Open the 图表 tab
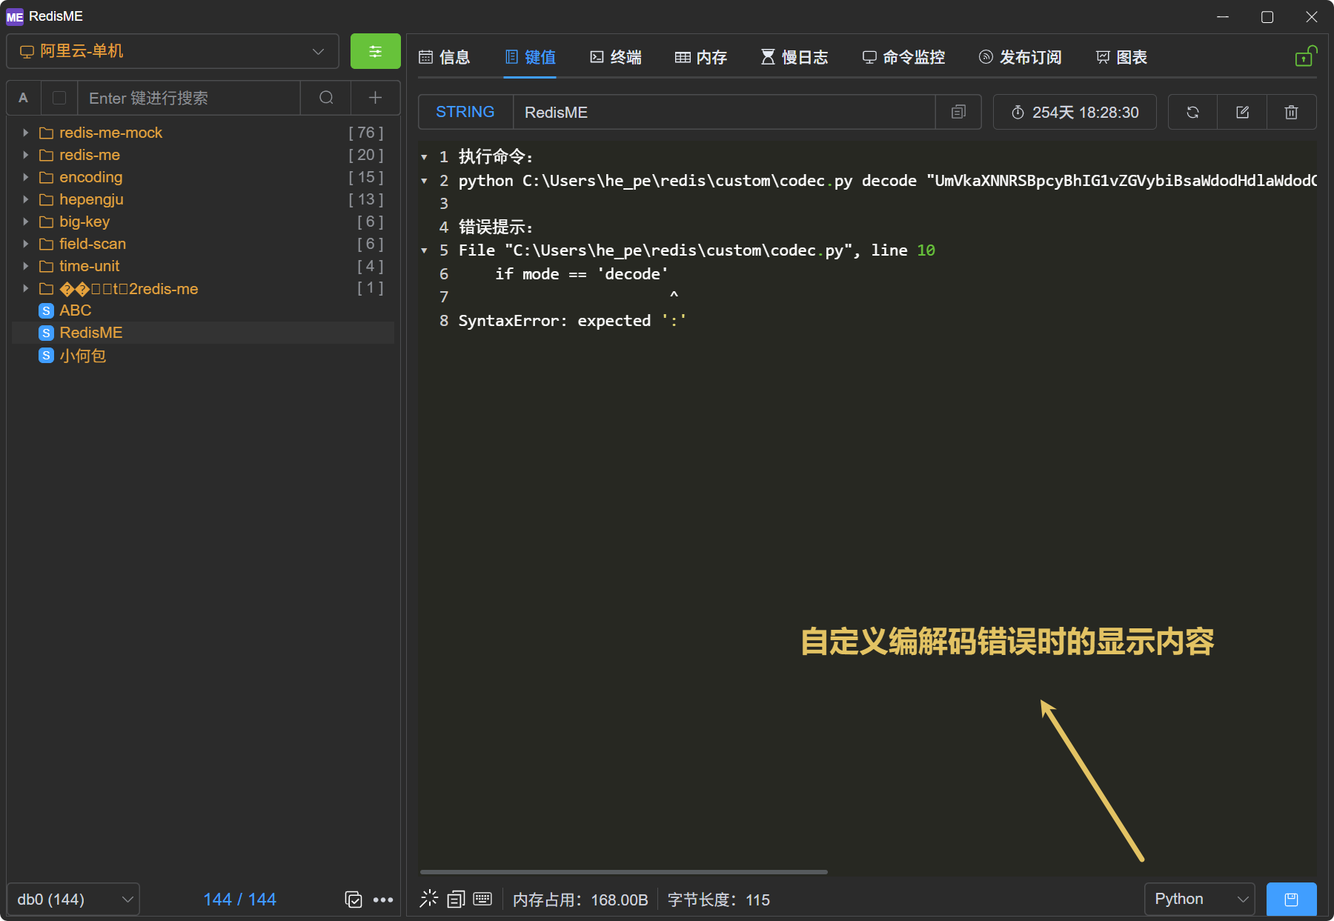Viewport: 1334px width, 921px height. pos(1121,57)
